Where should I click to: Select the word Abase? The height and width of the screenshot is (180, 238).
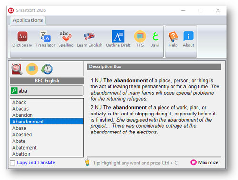tap(47, 128)
